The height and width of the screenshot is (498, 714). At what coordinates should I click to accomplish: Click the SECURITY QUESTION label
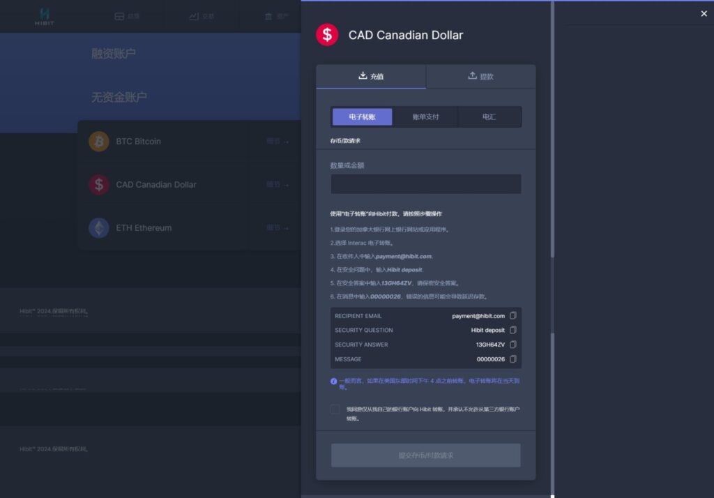point(363,330)
